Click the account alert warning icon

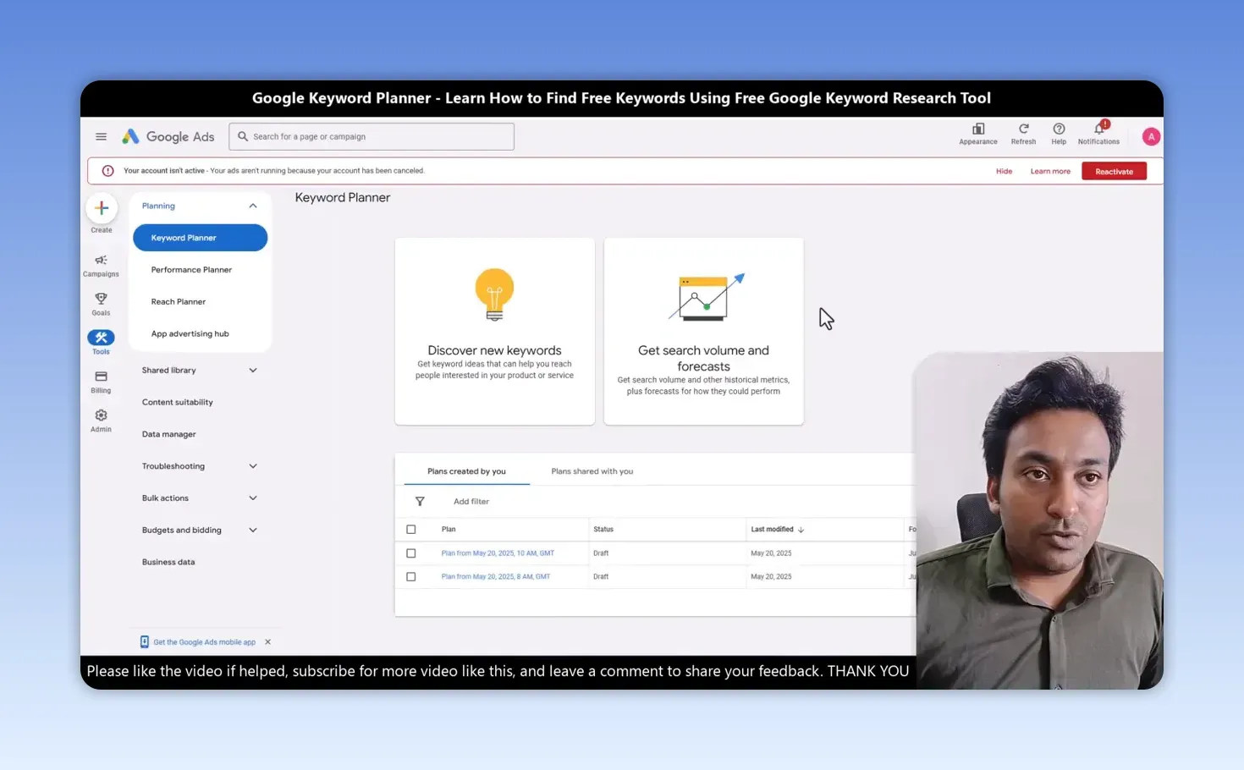tap(107, 171)
